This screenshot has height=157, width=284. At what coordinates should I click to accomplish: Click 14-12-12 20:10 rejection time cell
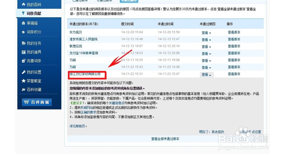(x=169, y=46)
